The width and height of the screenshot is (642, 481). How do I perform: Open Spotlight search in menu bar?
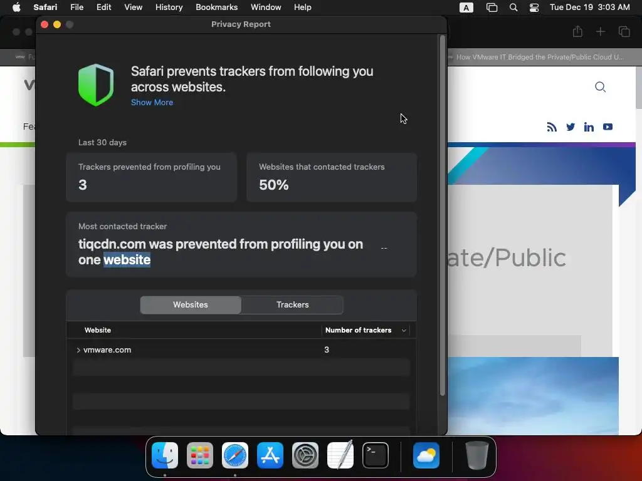pos(513,8)
